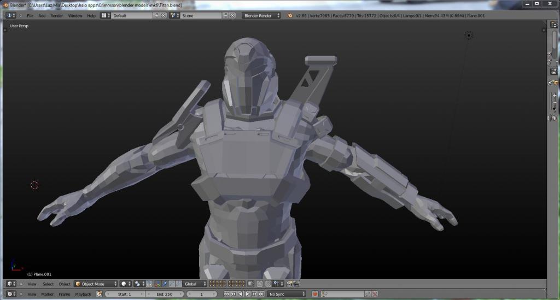The image size is (560, 300).
Task: Open the Blender Render engine dropdown
Action: (x=261, y=16)
